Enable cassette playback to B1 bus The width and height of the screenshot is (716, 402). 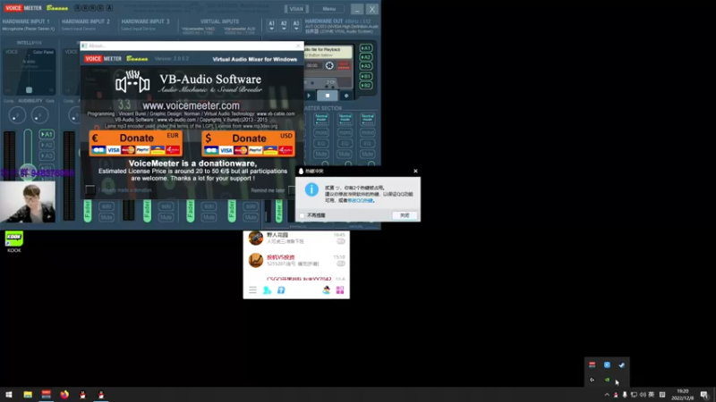(x=366, y=76)
